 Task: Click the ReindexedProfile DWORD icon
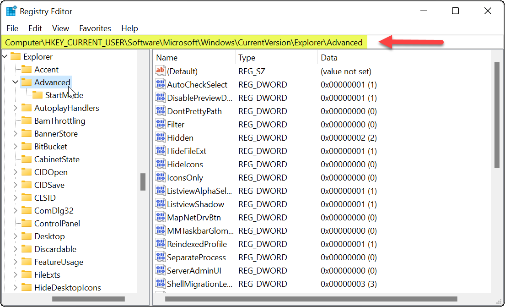(160, 244)
